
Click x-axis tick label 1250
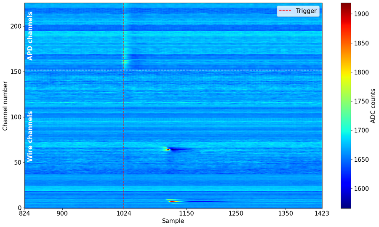(236, 214)
